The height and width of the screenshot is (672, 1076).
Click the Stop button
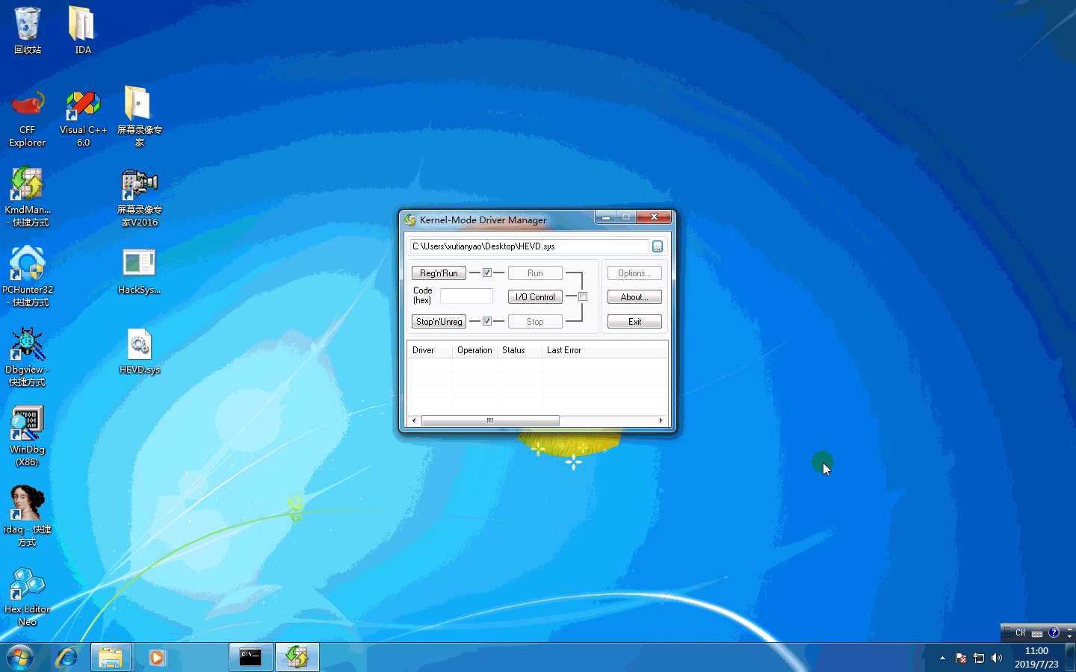point(535,322)
